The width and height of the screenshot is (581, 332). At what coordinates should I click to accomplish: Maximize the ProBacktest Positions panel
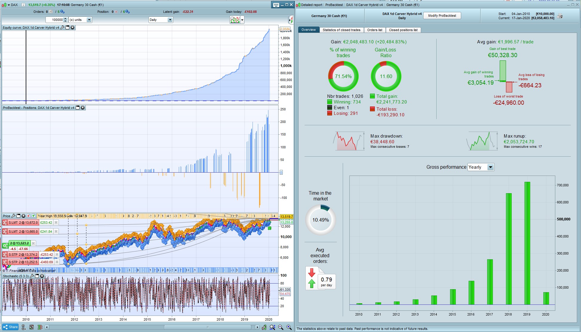pyautogui.click(x=78, y=108)
